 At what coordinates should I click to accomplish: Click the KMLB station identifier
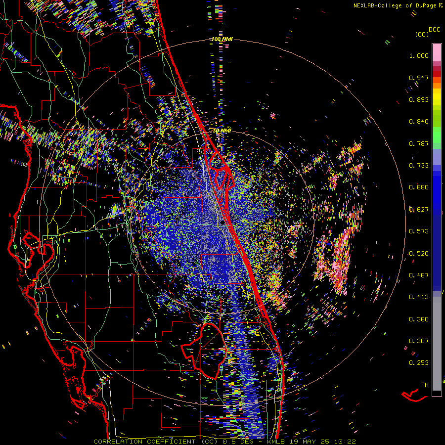coord(277,442)
